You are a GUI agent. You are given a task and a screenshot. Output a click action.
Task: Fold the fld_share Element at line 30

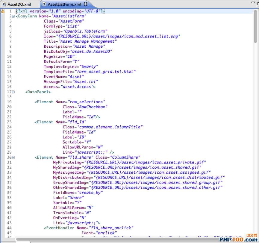point(13,157)
